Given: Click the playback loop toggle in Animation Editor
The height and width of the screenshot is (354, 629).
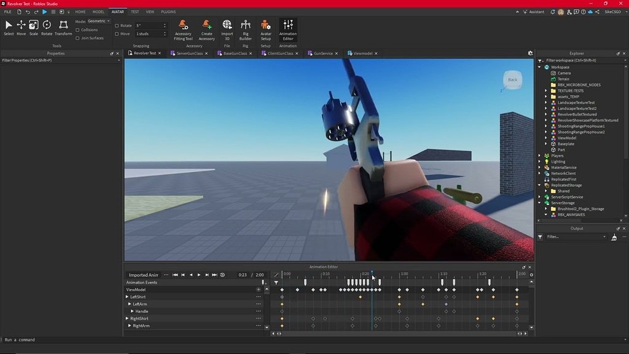Looking at the screenshot, I should pos(222,275).
